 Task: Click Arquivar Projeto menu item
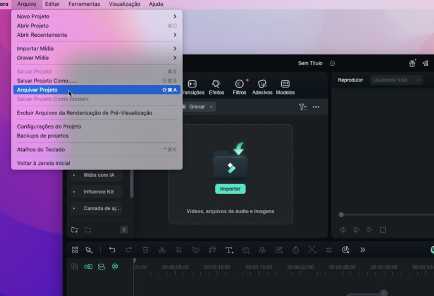click(97, 90)
